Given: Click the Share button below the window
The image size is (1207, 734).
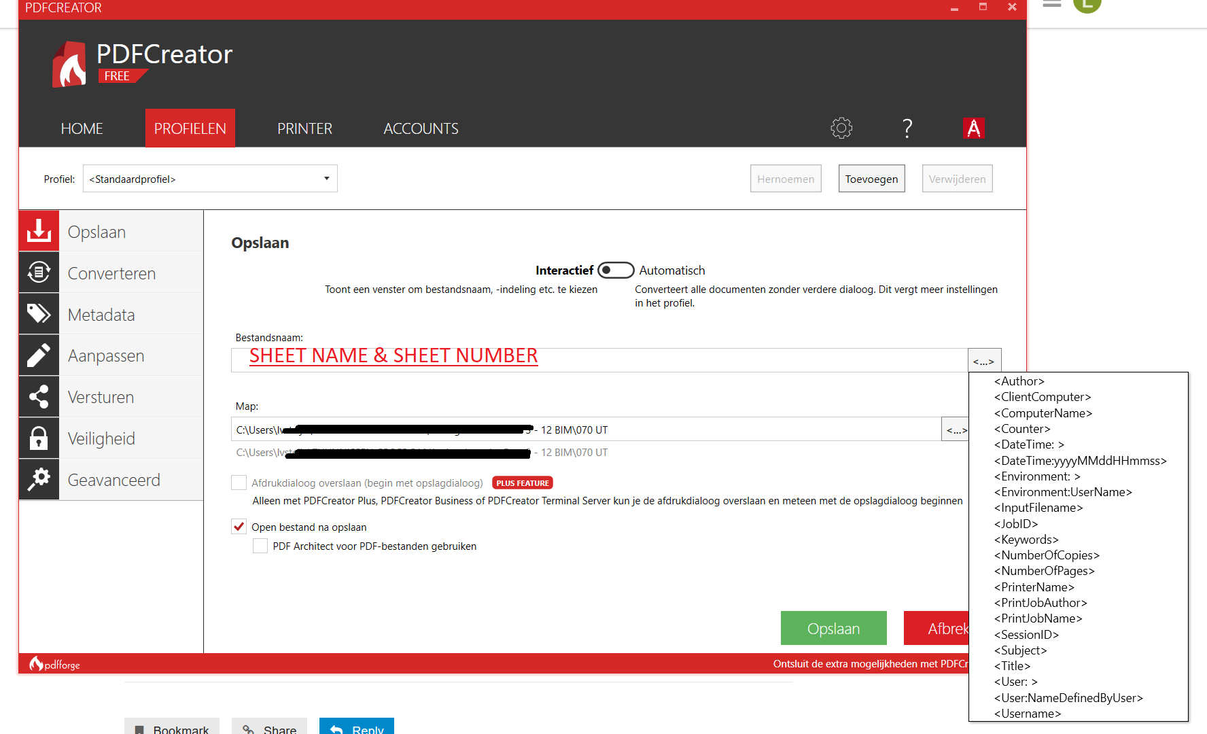Looking at the screenshot, I should point(269,727).
